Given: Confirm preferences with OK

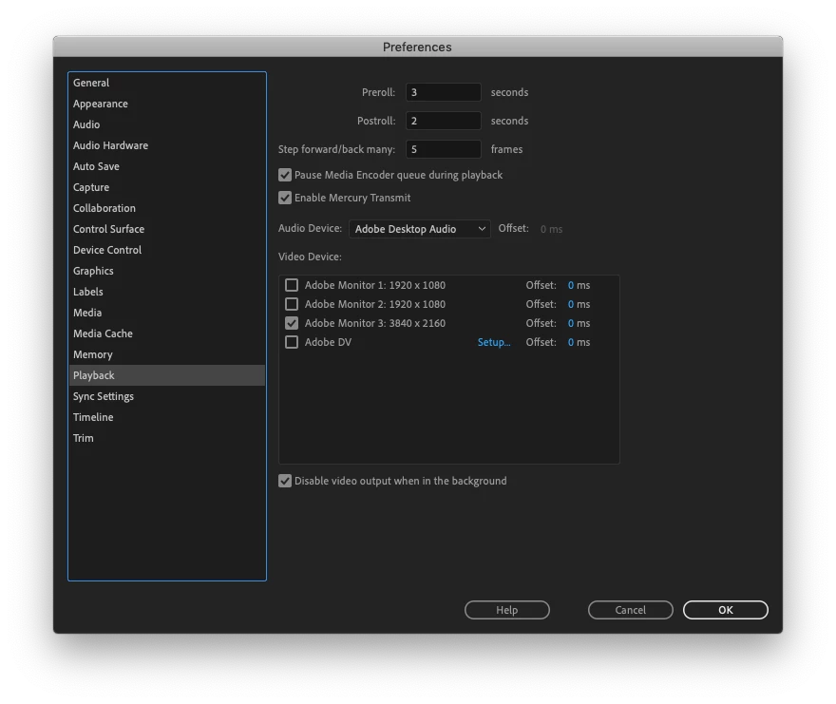Looking at the screenshot, I should pos(726,610).
